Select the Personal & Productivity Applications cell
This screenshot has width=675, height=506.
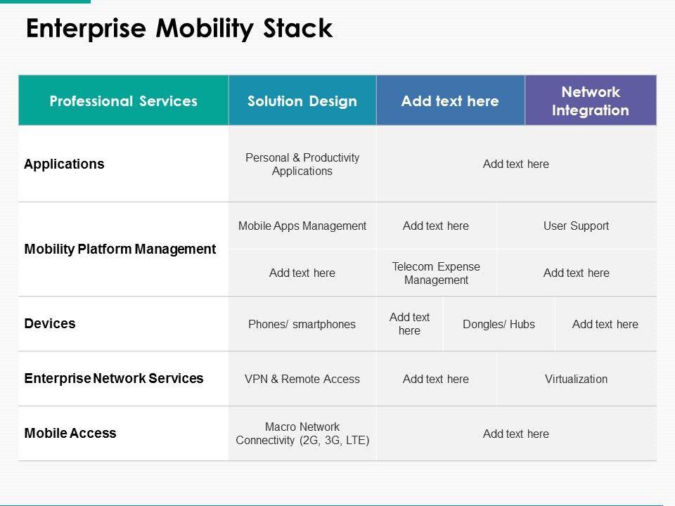click(302, 164)
